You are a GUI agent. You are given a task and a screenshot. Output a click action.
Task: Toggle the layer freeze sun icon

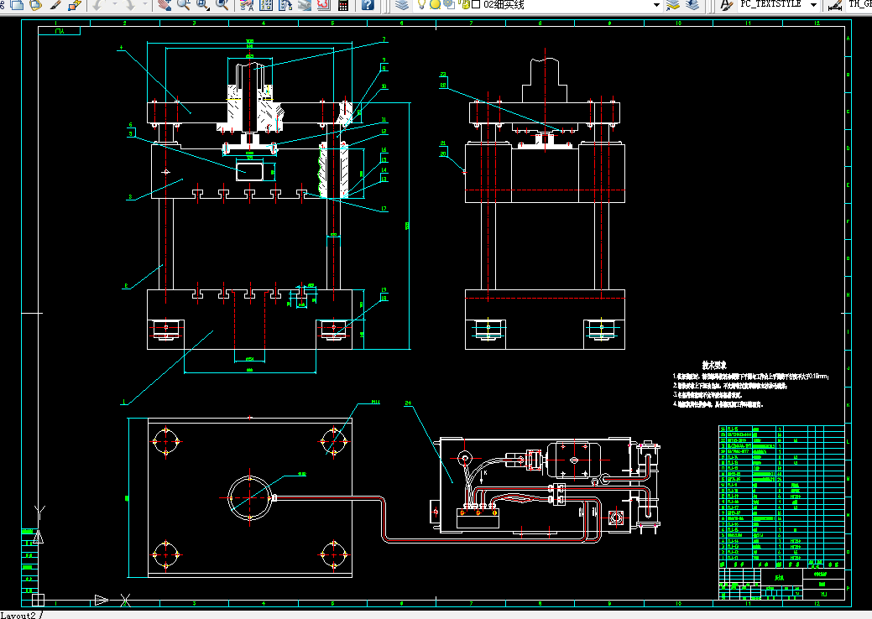pyautogui.click(x=435, y=5)
